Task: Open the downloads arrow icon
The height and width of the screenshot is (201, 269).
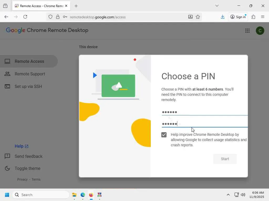Action: [223, 17]
